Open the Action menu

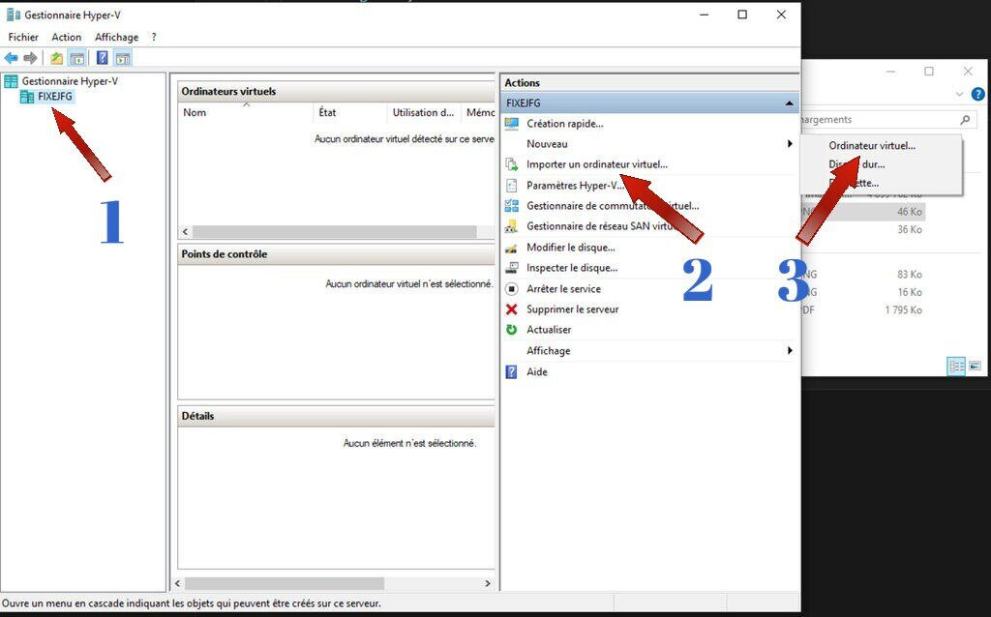(67, 38)
